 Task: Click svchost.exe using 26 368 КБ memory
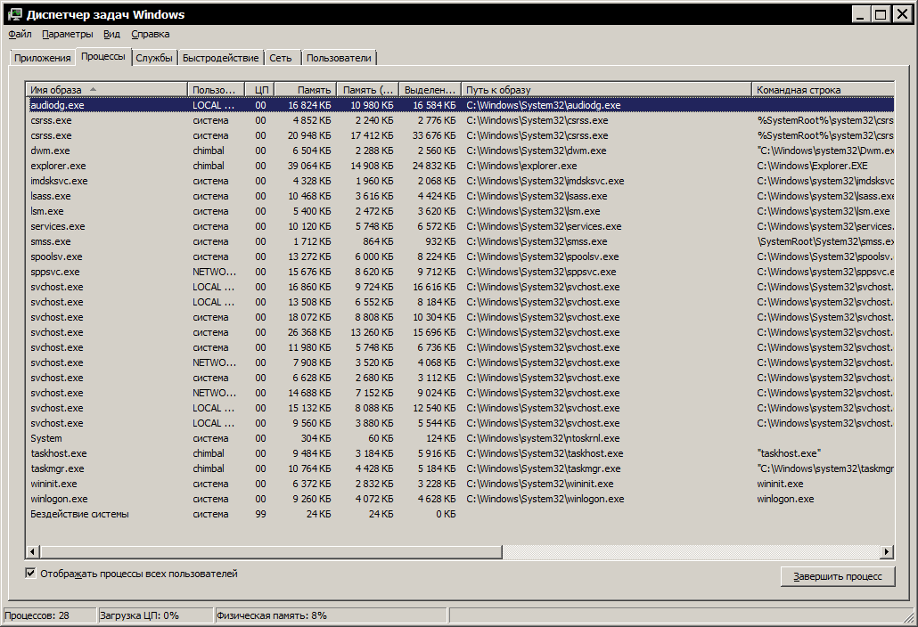pyautogui.click(x=461, y=332)
